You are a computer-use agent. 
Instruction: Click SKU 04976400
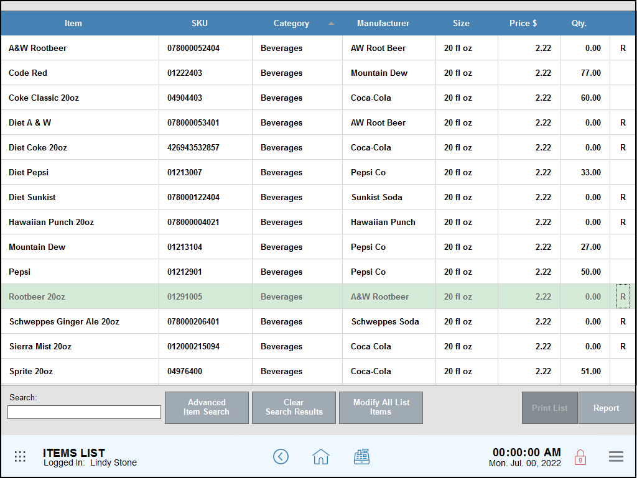pos(185,371)
